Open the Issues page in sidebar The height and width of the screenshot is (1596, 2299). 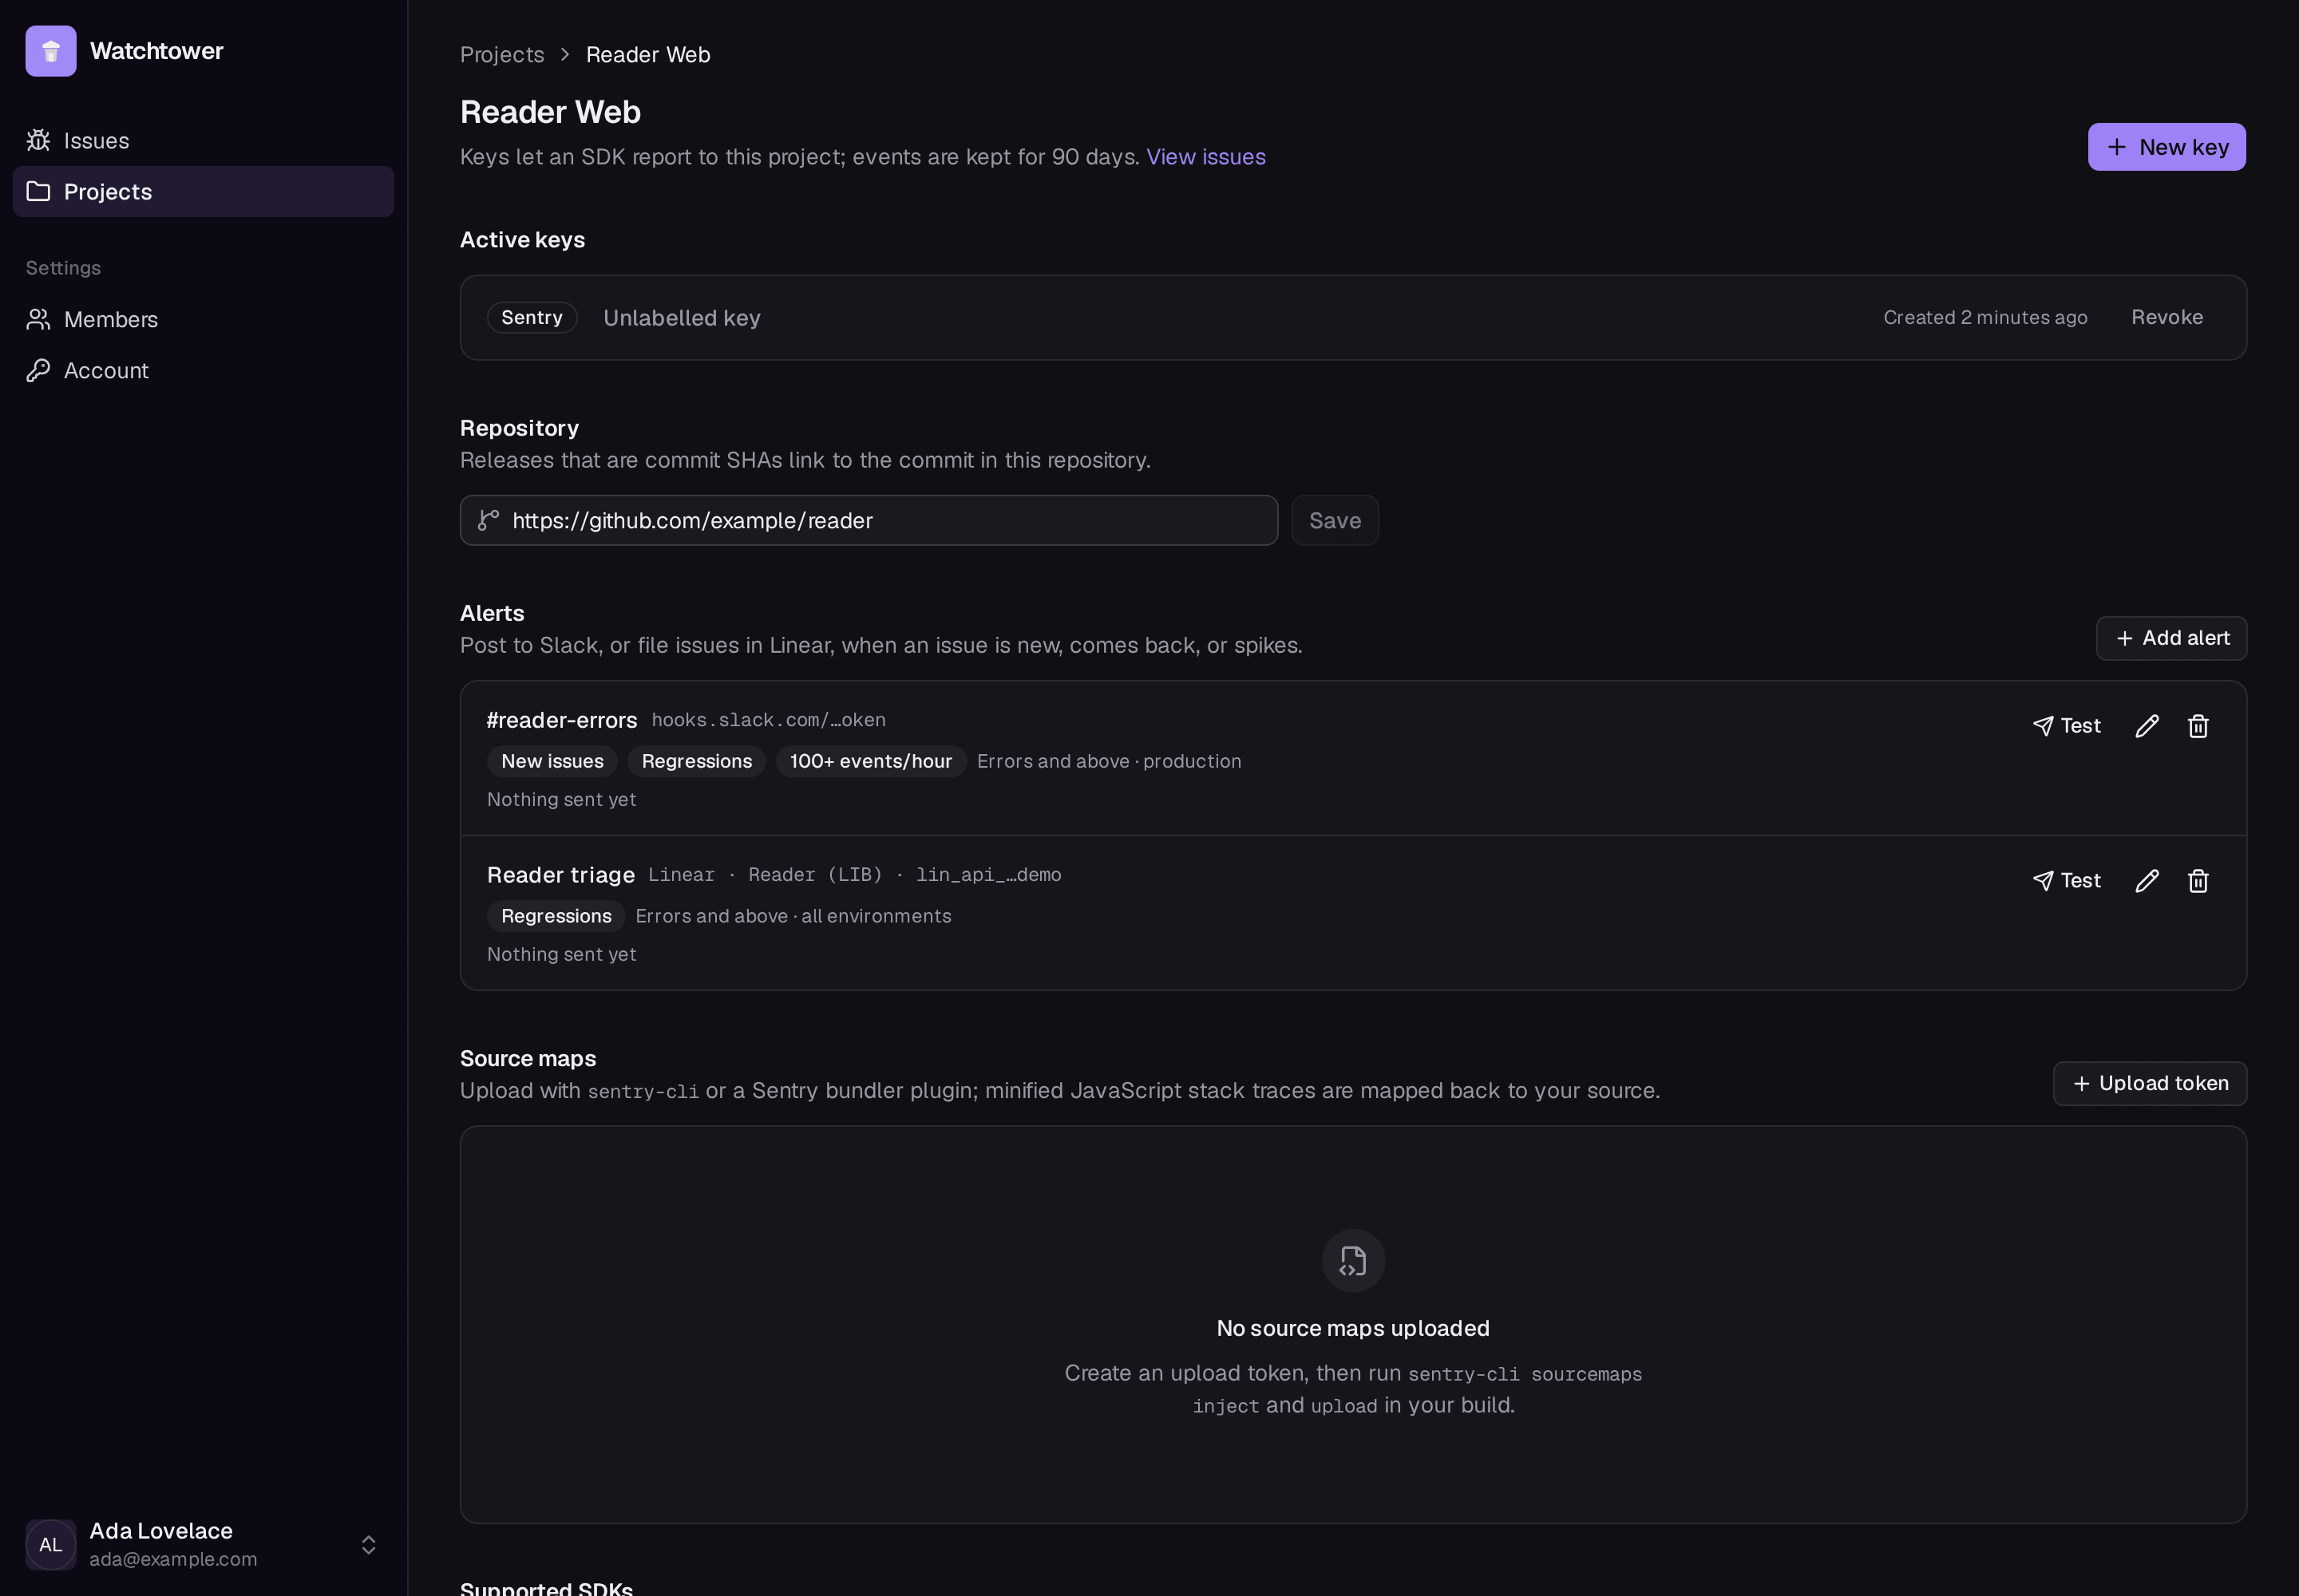point(203,141)
